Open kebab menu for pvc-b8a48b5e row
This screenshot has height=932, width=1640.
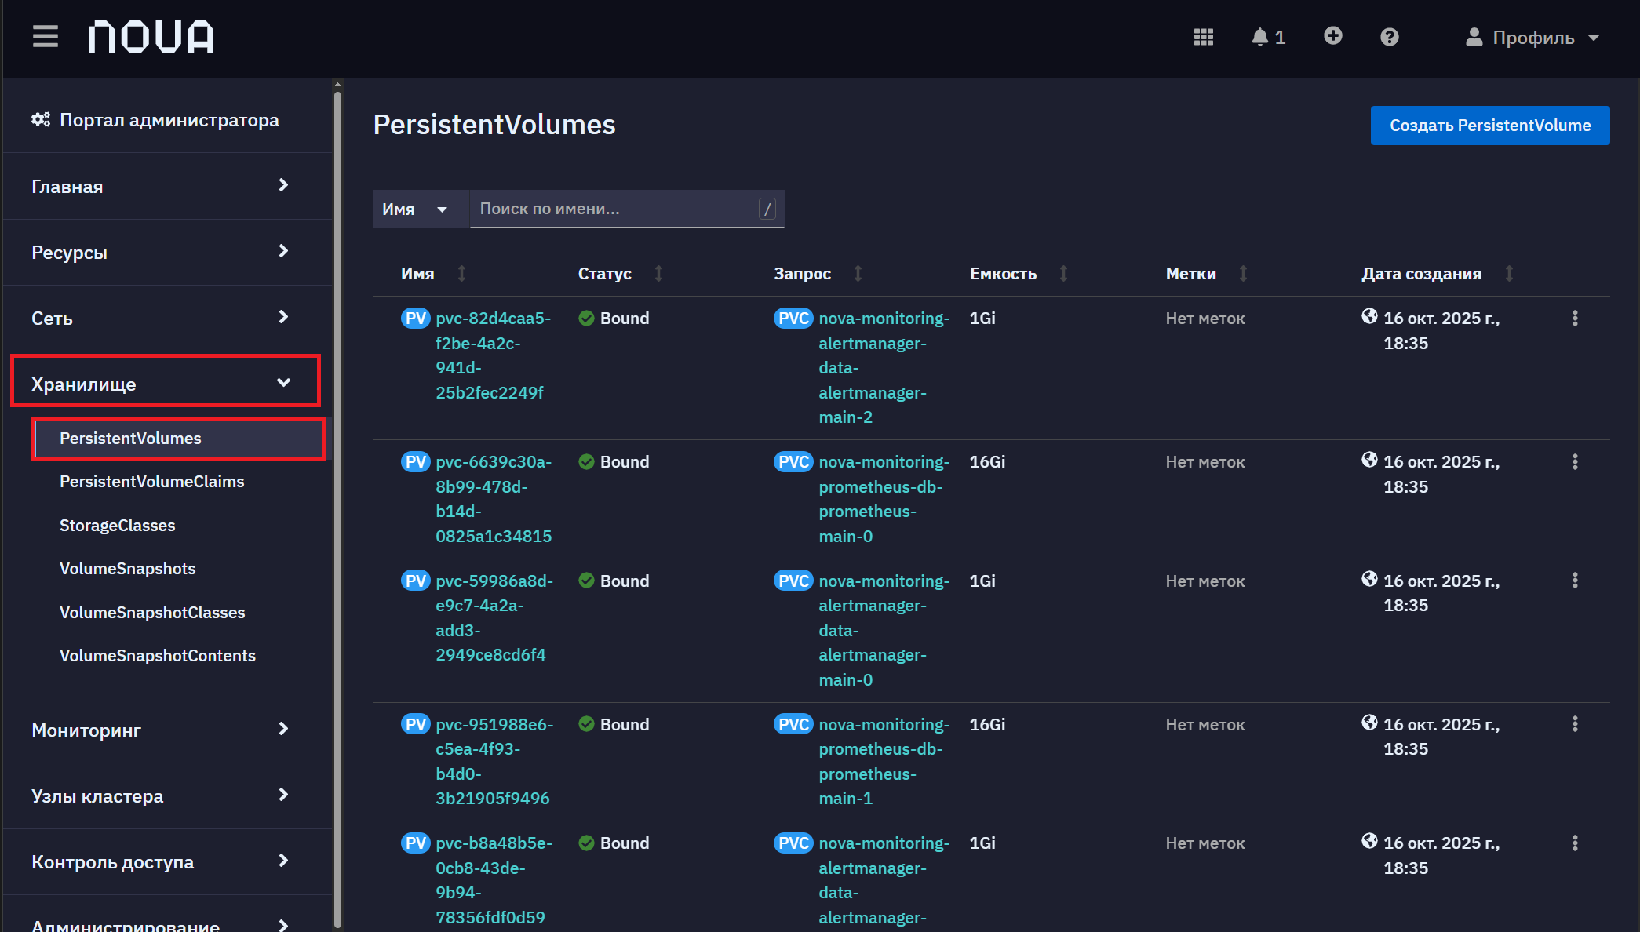1575,843
